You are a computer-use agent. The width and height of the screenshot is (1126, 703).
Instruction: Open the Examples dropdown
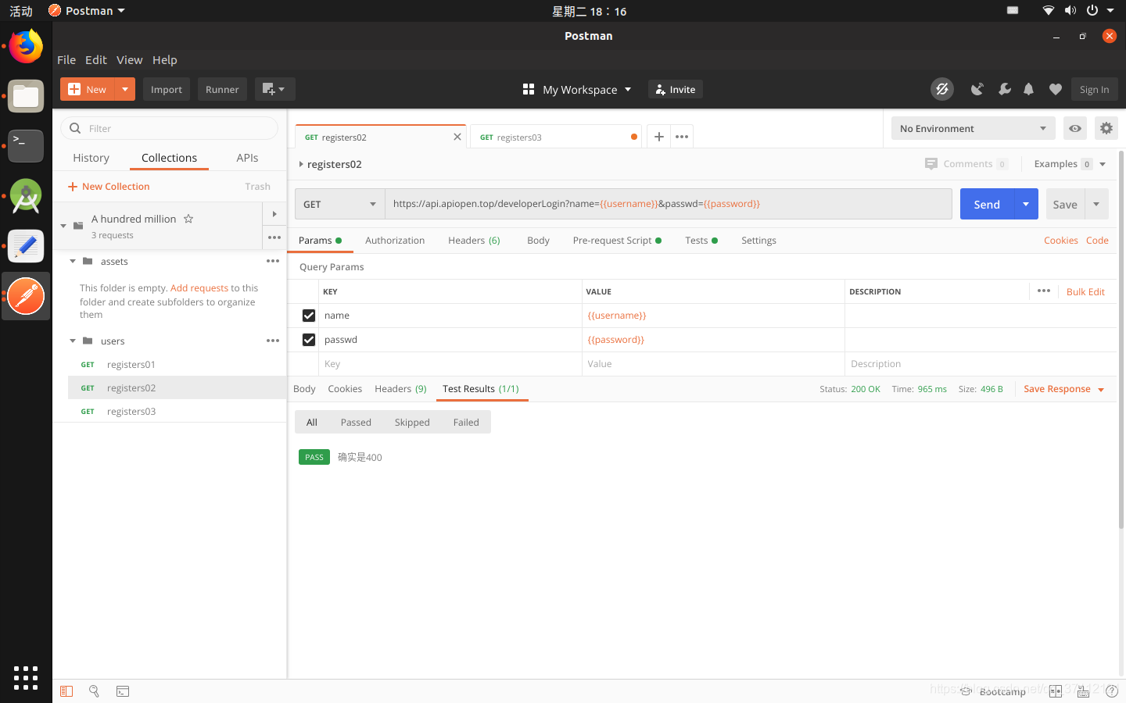(1070, 164)
